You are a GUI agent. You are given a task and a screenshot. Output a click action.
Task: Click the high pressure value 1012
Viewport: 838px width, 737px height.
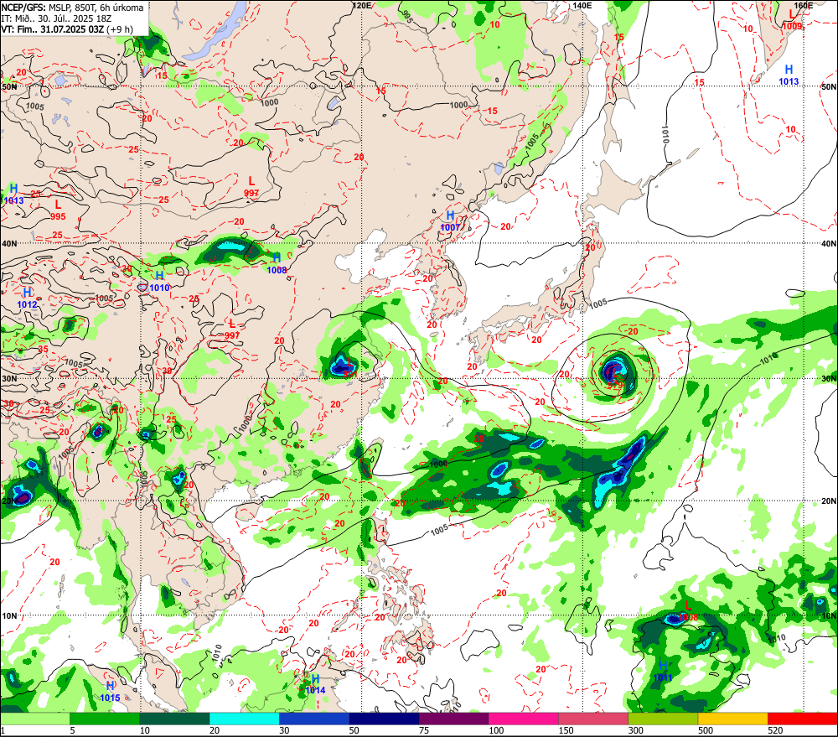tap(28, 305)
